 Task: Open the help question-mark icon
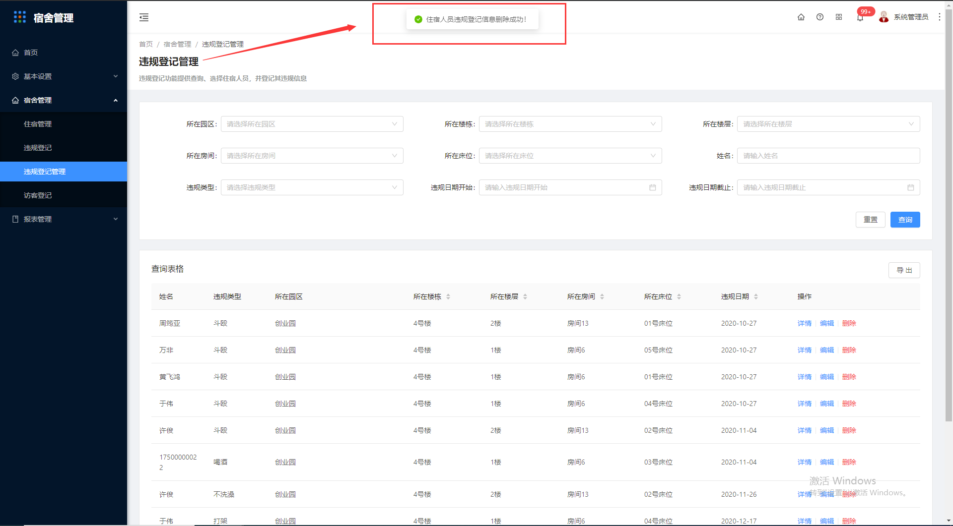(820, 17)
